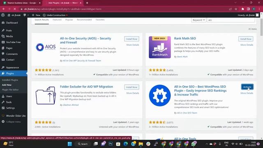Activate All in One SEO plugin
Viewport: 263px width, 148px height.
247,87
